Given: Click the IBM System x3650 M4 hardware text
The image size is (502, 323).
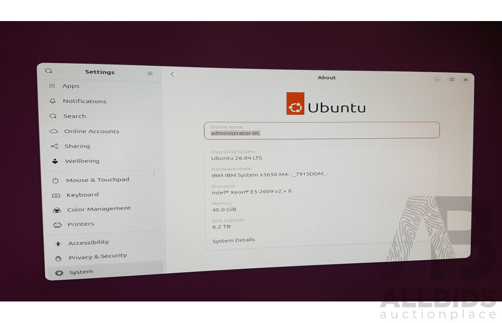Looking at the screenshot, I should [x=270, y=174].
